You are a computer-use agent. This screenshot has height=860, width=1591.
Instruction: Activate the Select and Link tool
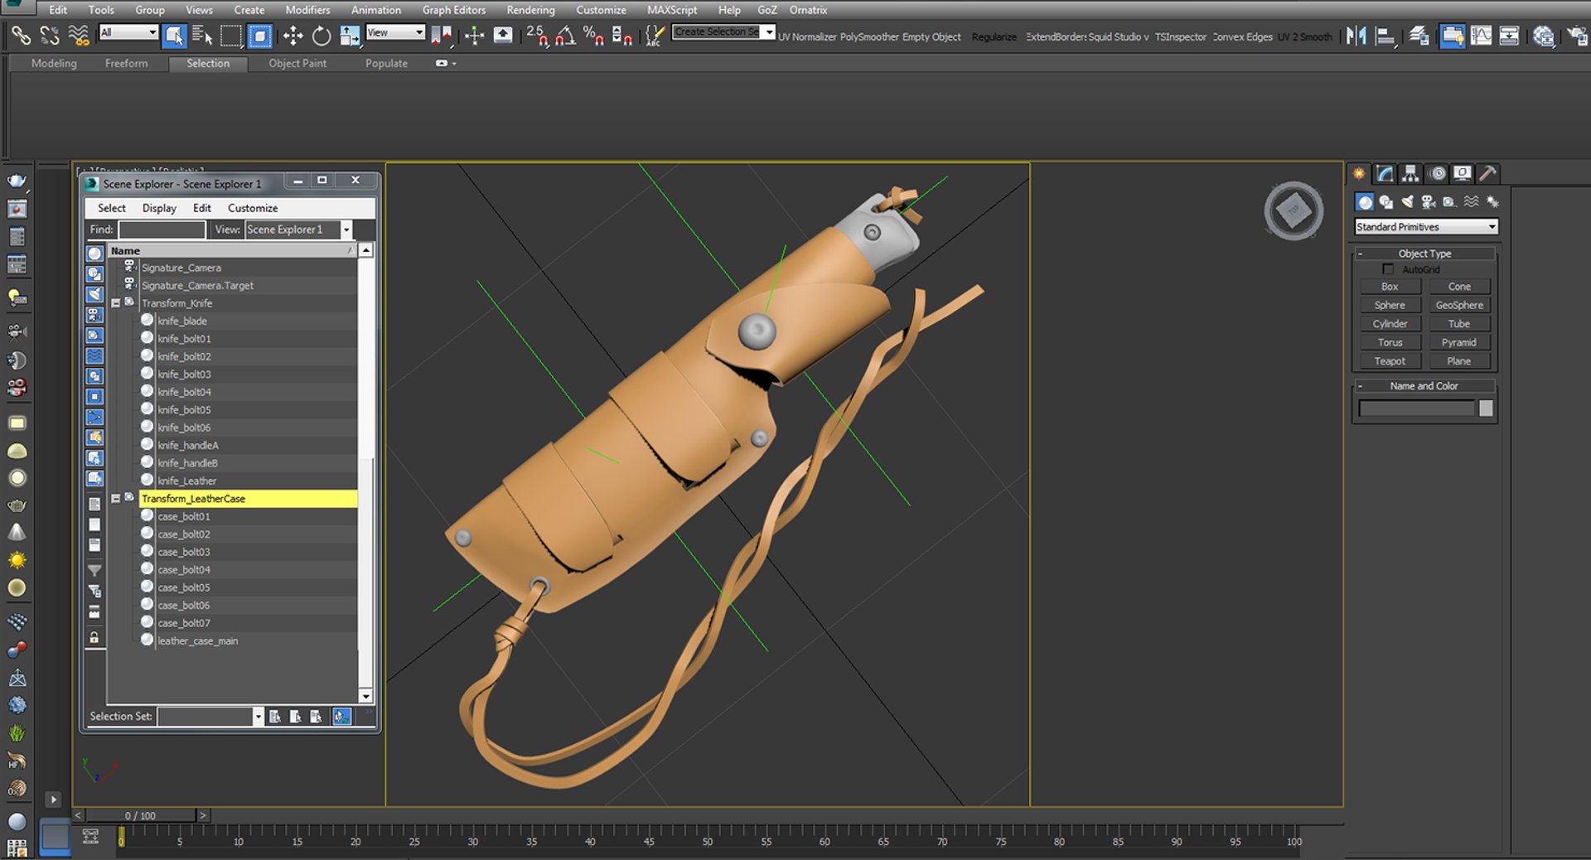[21, 36]
